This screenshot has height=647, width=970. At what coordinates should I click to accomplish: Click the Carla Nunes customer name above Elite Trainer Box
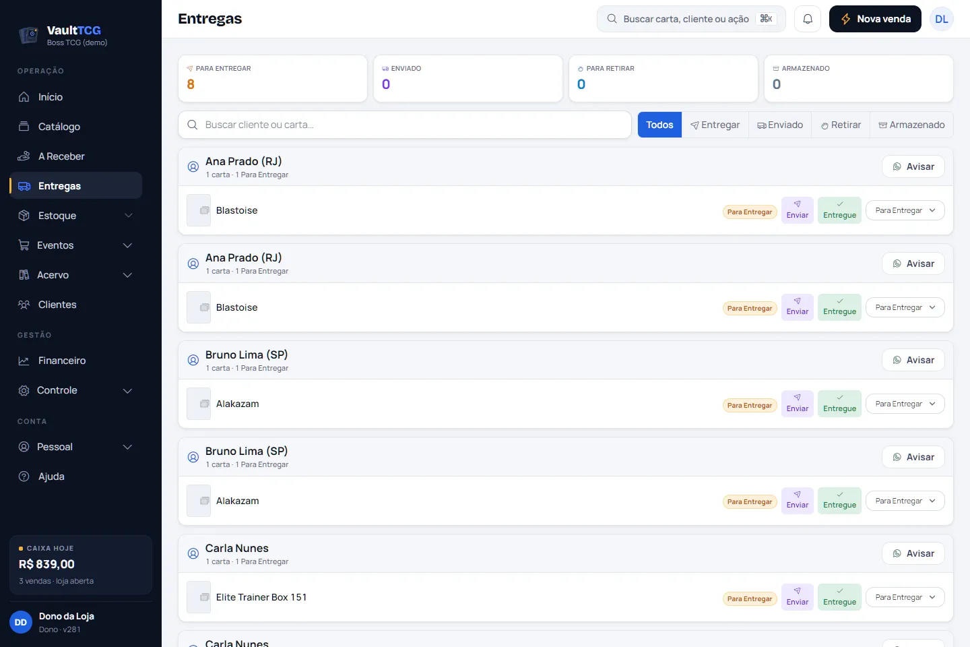[x=237, y=548]
